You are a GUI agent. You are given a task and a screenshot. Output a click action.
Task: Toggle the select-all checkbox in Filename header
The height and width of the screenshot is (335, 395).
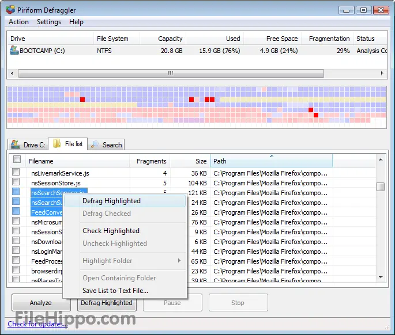point(17,159)
